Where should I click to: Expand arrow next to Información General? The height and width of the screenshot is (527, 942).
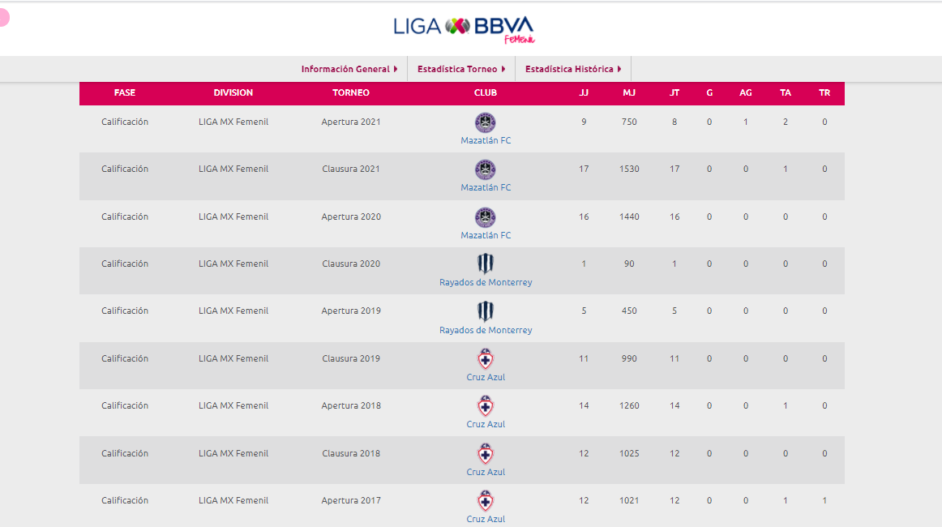click(x=396, y=69)
